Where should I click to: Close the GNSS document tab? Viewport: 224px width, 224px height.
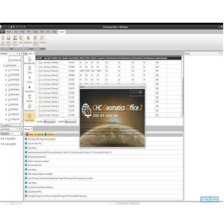(x=34, y=53)
